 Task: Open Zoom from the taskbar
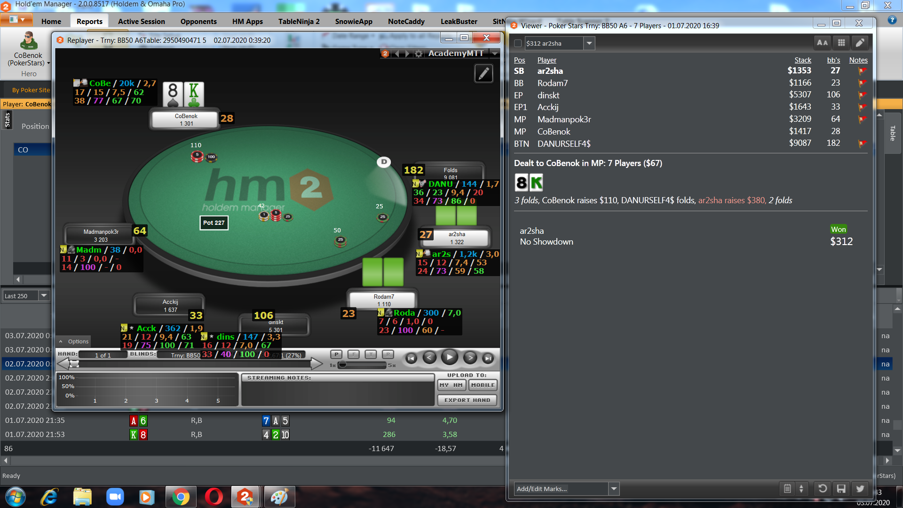tap(115, 497)
